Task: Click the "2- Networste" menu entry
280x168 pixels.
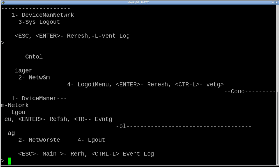Action: click(x=39, y=140)
